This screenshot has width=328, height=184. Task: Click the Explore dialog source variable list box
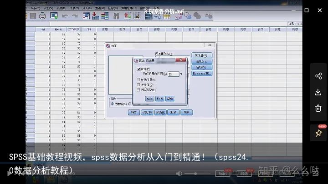[x=120, y=75]
